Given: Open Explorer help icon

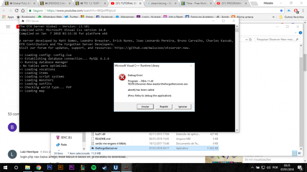Looking at the screenshot, I should coord(300,33).
